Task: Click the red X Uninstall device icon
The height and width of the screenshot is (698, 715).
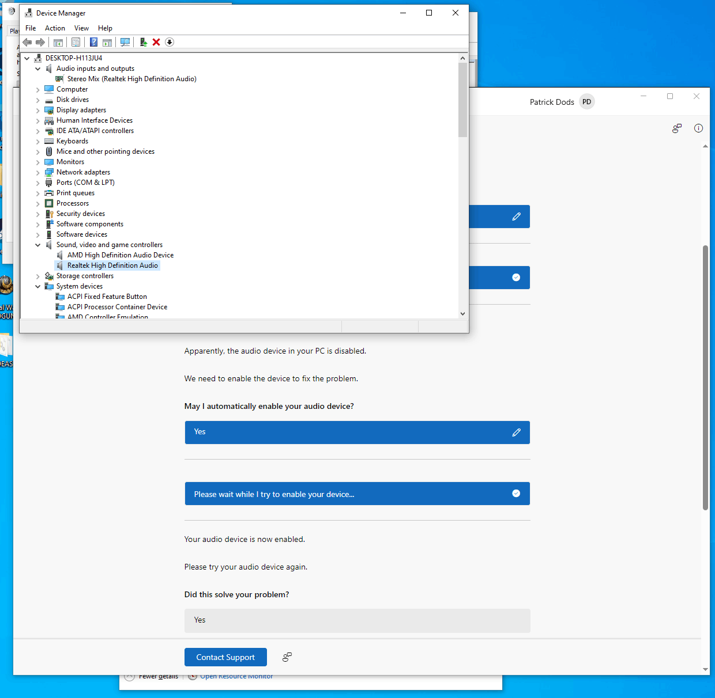Action: 156,42
